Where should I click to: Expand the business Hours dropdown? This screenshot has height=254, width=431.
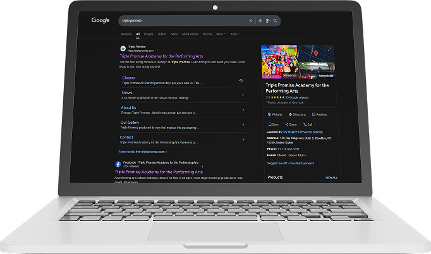click(x=307, y=155)
